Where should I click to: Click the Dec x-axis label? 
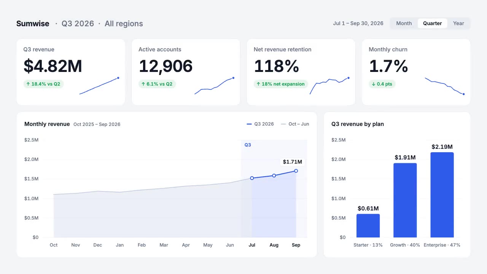pyautogui.click(x=98, y=245)
